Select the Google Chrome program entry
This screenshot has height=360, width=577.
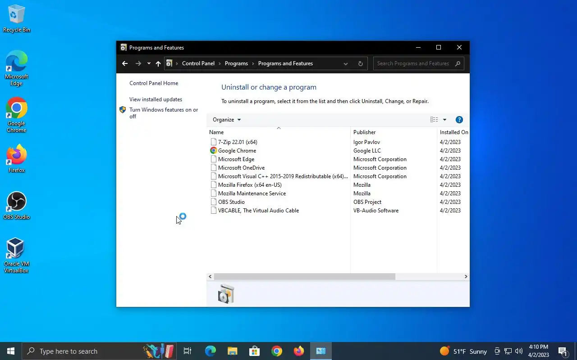tap(237, 151)
